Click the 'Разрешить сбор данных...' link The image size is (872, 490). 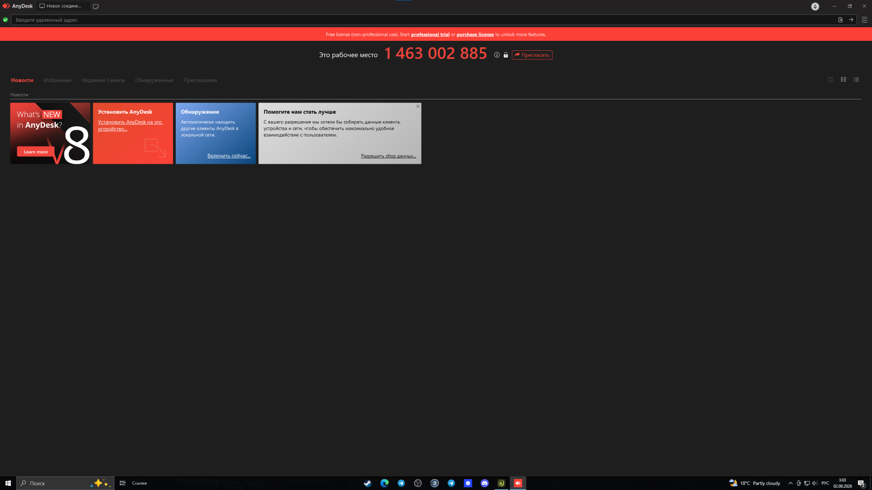(x=388, y=156)
